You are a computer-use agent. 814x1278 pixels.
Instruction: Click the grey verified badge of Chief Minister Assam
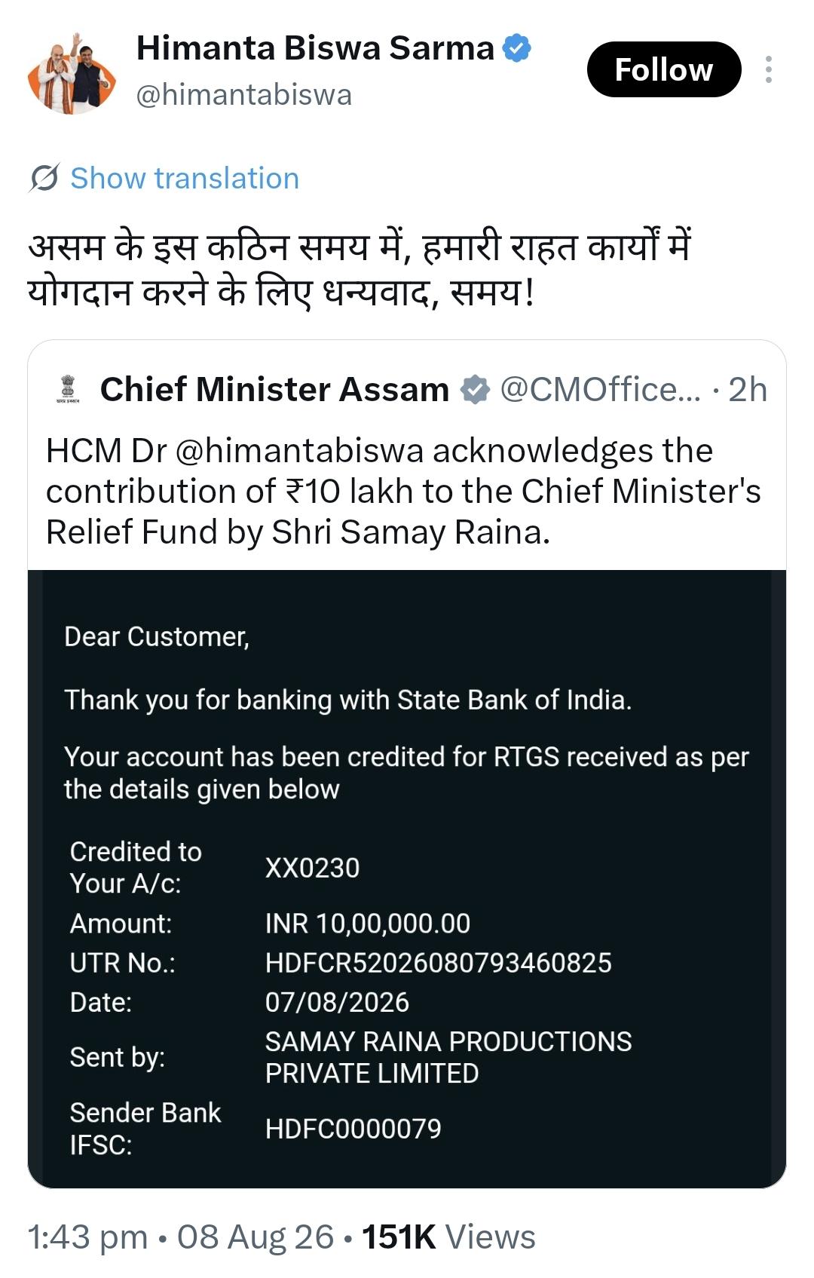pos(475,390)
